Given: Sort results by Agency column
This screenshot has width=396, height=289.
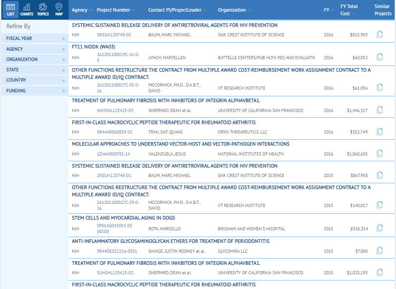Looking at the screenshot, I should [x=82, y=10].
